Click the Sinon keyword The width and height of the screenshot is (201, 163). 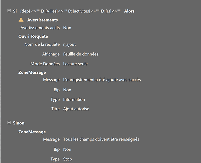19,123
